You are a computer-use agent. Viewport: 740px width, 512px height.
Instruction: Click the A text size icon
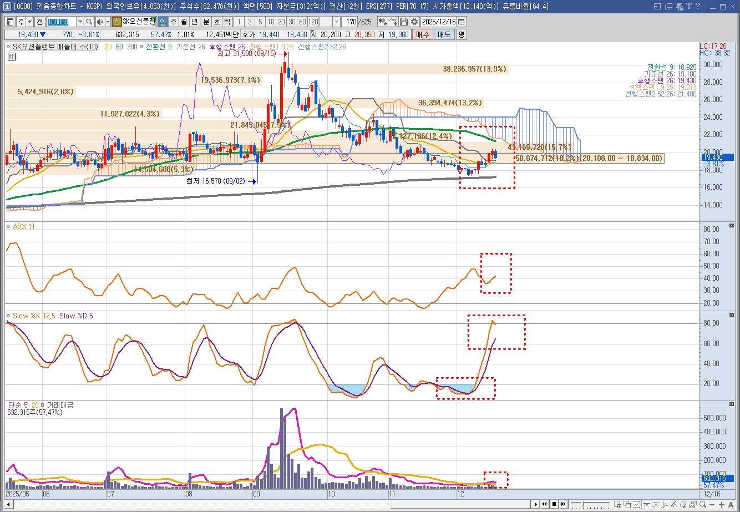tap(731, 504)
